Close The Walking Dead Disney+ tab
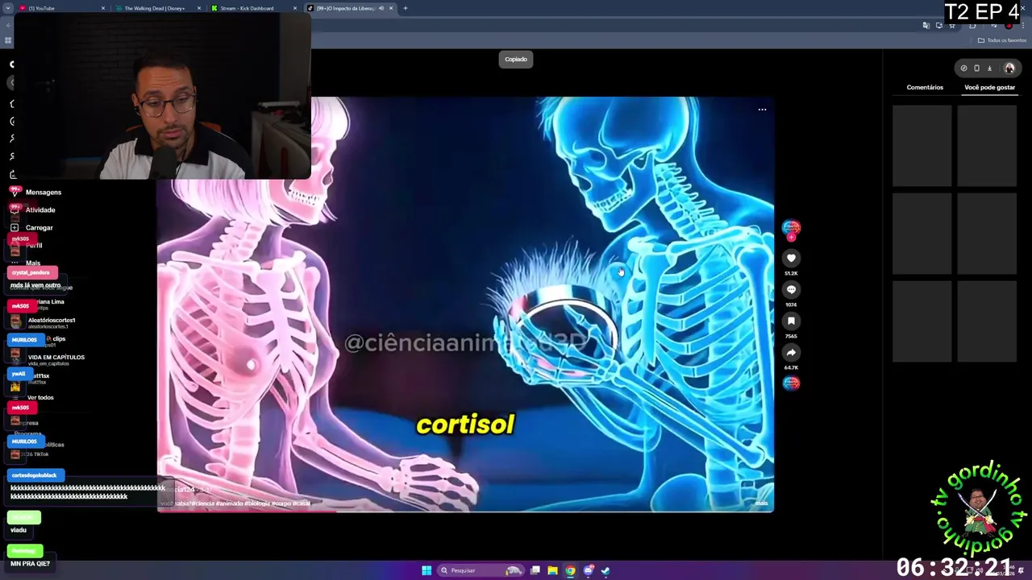Image resolution: width=1032 pixels, height=580 pixels. (x=199, y=8)
